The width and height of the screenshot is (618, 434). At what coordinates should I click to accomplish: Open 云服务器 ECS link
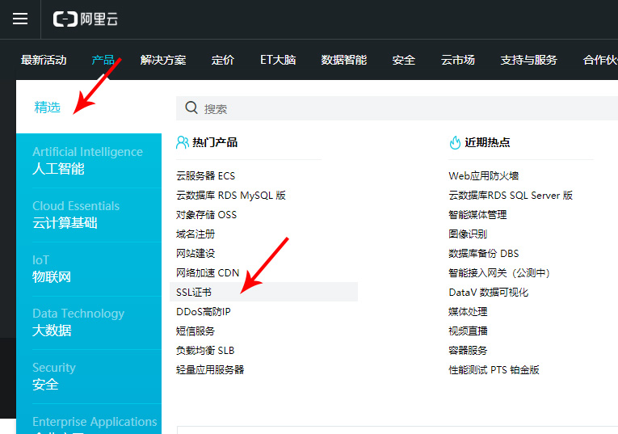pos(206,176)
